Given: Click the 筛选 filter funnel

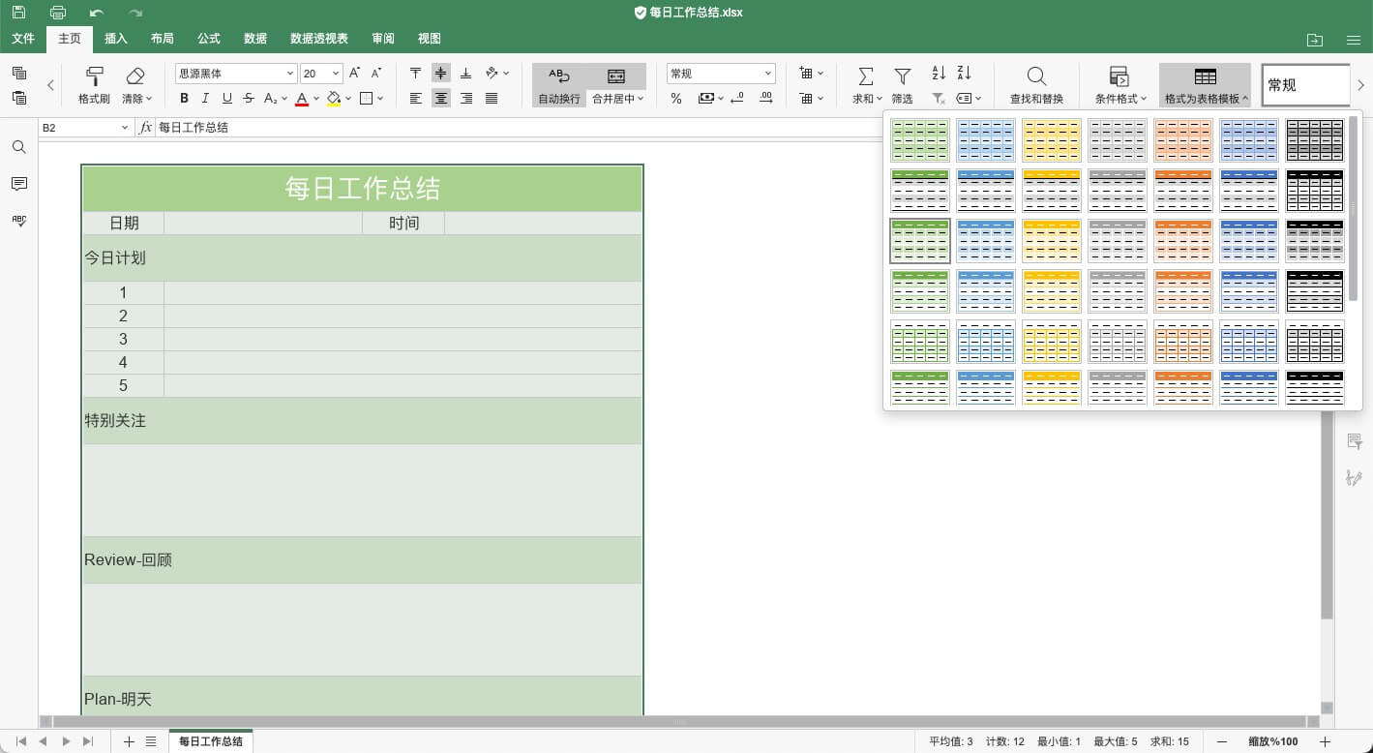Looking at the screenshot, I should tap(903, 85).
